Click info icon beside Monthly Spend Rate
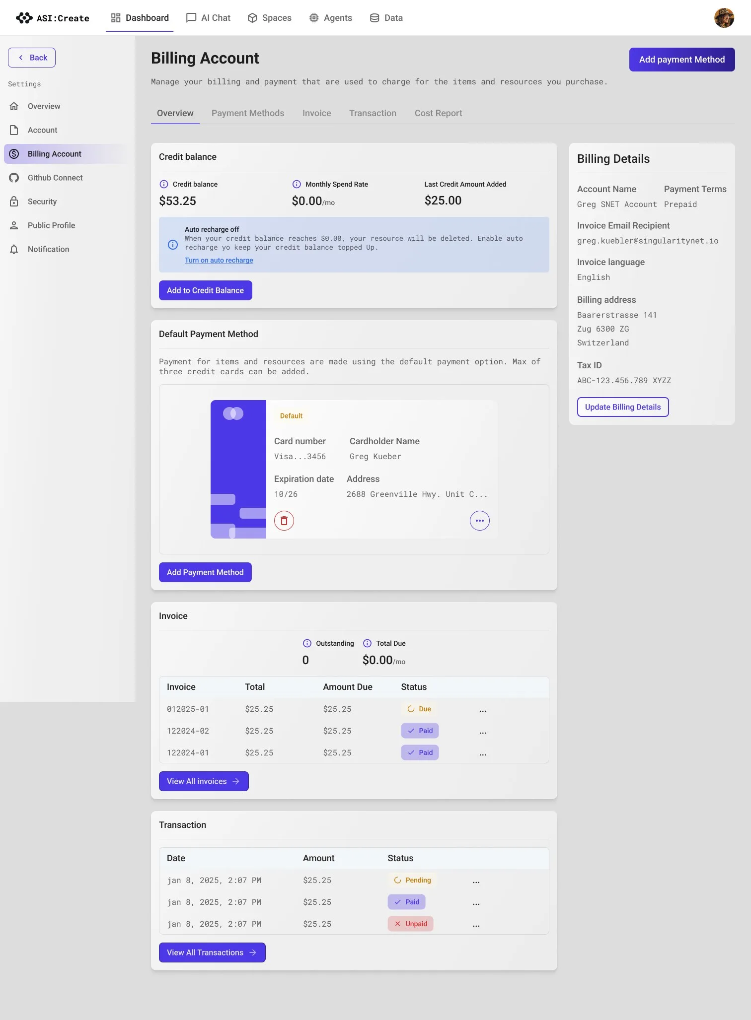Screen dimensions: 751x1020 point(297,184)
